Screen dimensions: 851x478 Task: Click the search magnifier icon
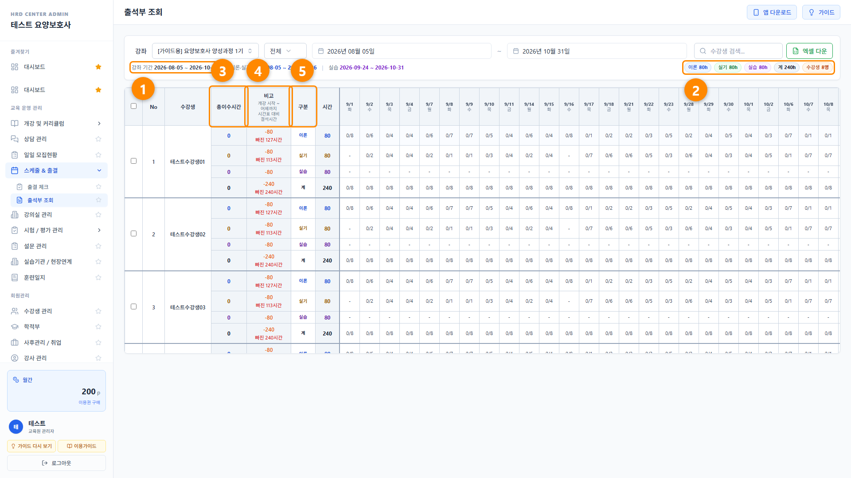pos(703,51)
